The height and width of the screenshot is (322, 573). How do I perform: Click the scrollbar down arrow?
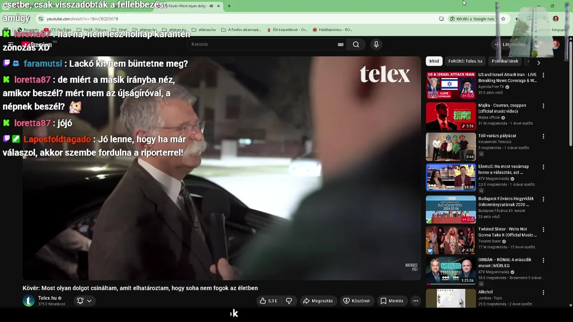click(570, 305)
